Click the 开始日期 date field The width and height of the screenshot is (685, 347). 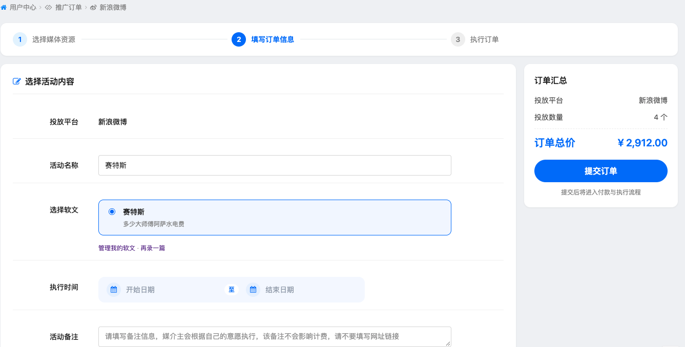pos(165,290)
